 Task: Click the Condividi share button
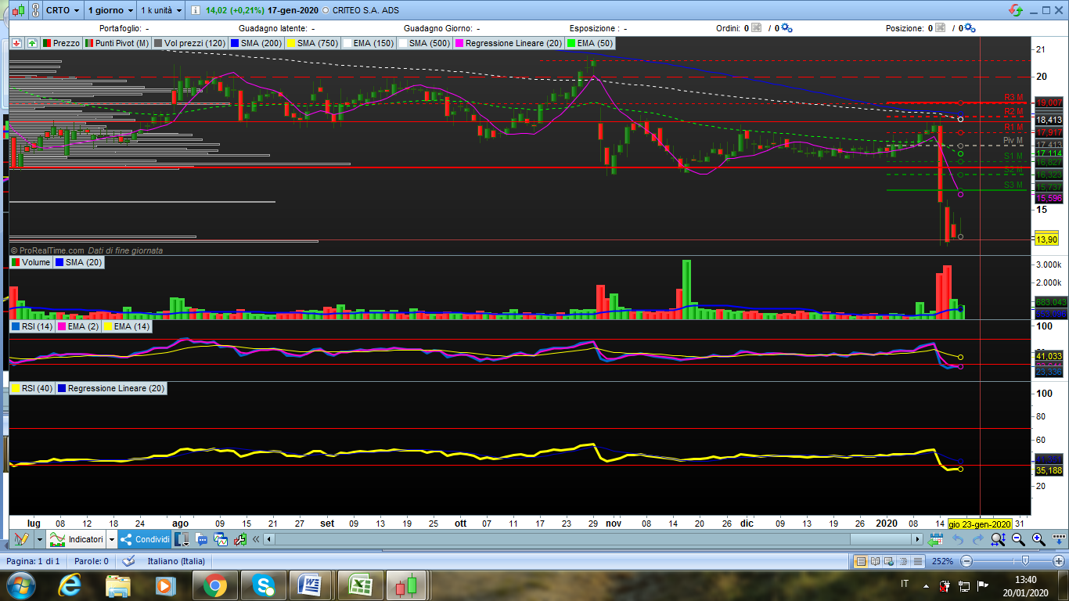coord(146,539)
